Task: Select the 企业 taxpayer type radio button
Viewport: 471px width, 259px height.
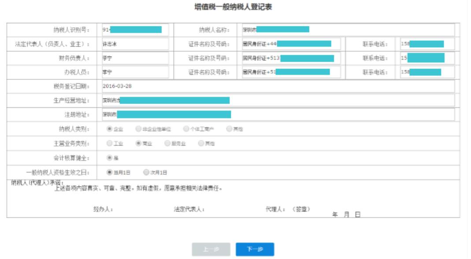Action: 109,129
